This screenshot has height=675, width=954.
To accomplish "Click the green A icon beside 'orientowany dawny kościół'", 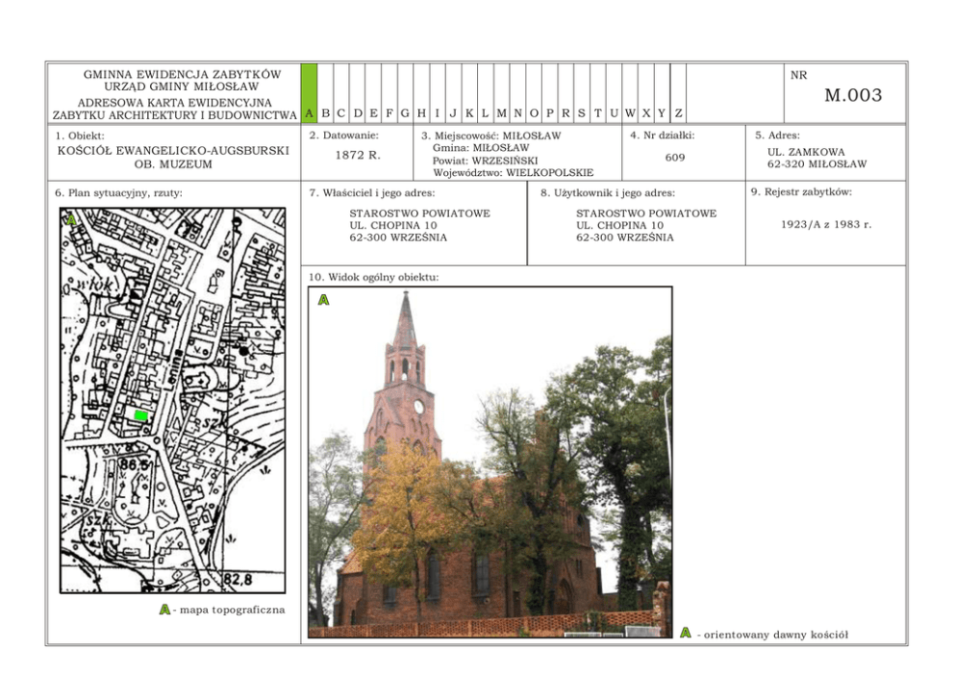I will pos(685,633).
